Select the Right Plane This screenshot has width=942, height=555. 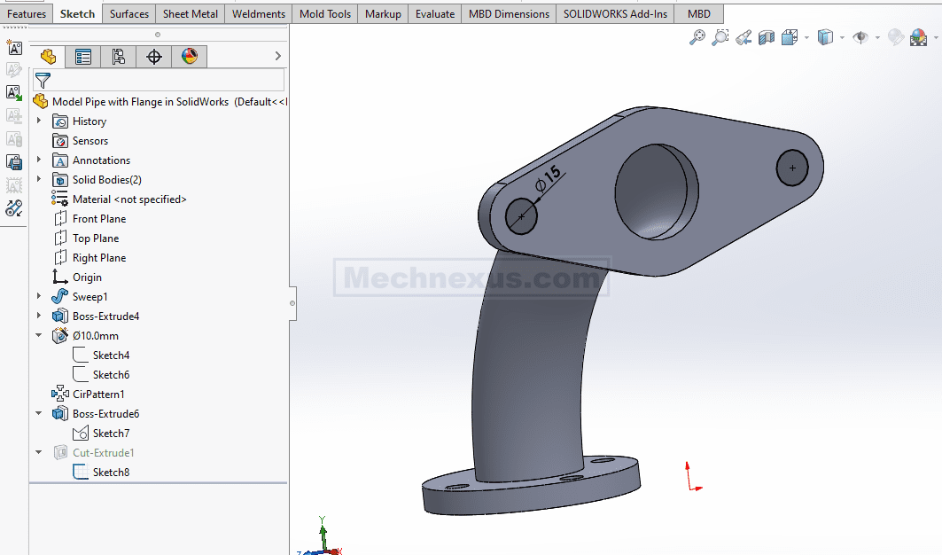pyautogui.click(x=99, y=258)
